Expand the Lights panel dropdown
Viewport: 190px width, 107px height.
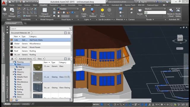(x=88, y=19)
